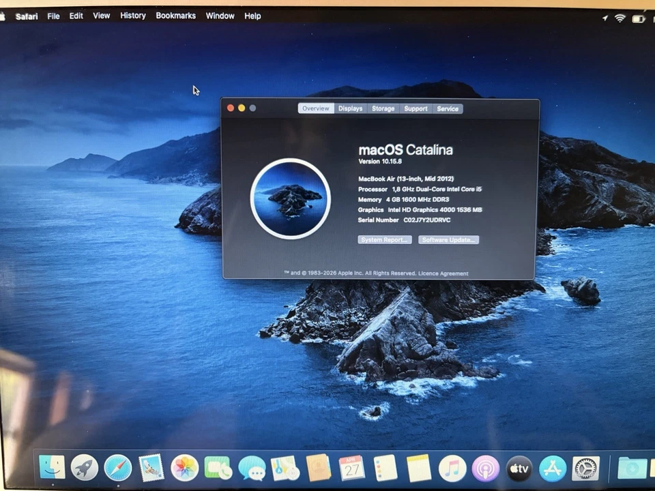Click MacBook Air (13-inch, Mid 2012) text
The width and height of the screenshot is (655, 491).
tap(406, 179)
